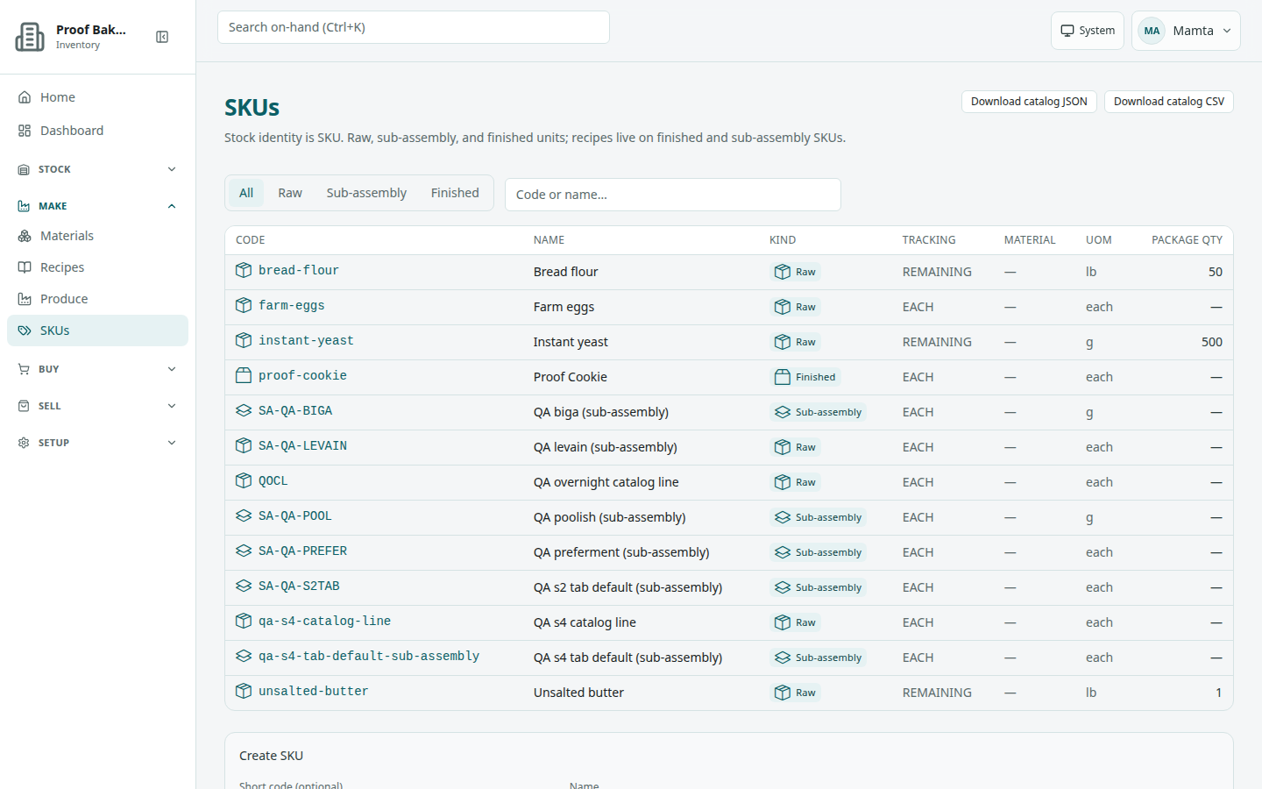The height and width of the screenshot is (789, 1262).
Task: Click the Materials icon in sidebar
Action: (x=25, y=236)
